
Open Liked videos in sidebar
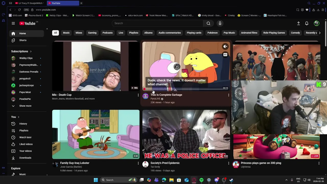pos(27,144)
